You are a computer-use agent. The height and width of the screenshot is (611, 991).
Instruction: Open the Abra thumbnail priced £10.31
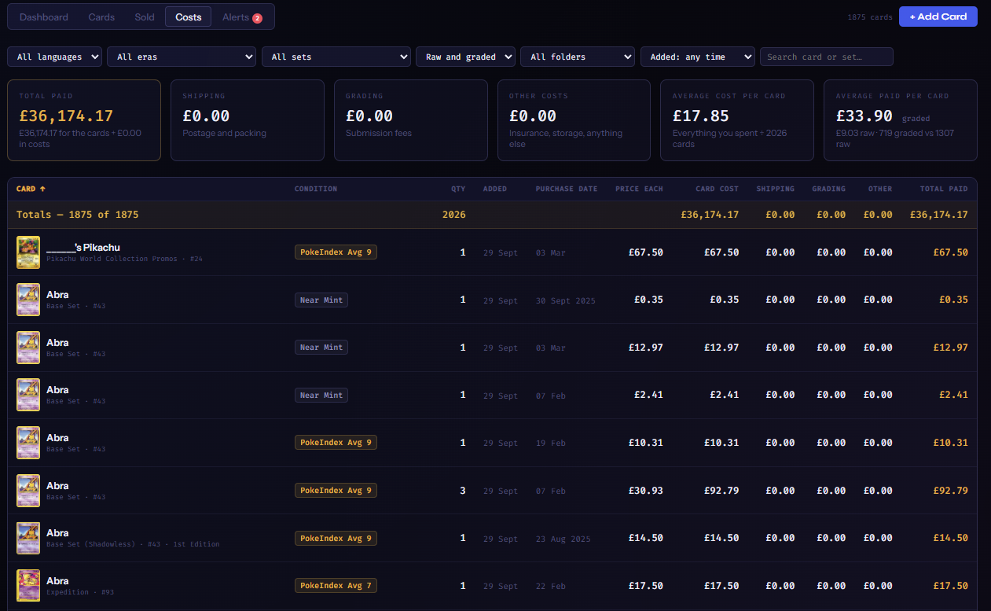point(28,443)
